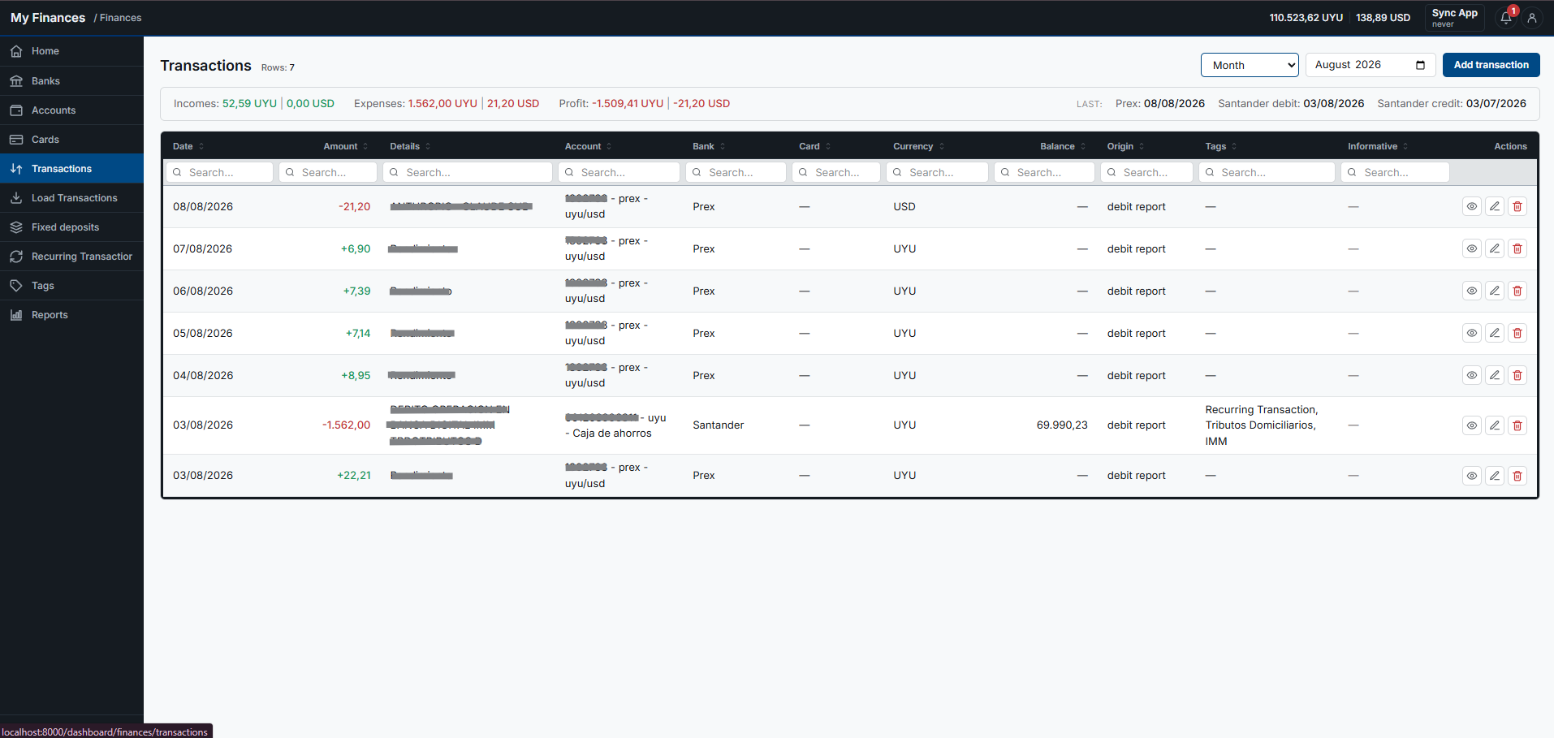The width and height of the screenshot is (1554, 738).
Task: Open Reports in the sidebar
Action: 71,315
